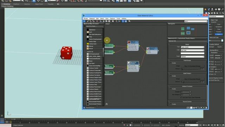This screenshot has width=225, height=127.
Task: Open Standard Primitives dropdown in command panel
Action: [217, 17]
